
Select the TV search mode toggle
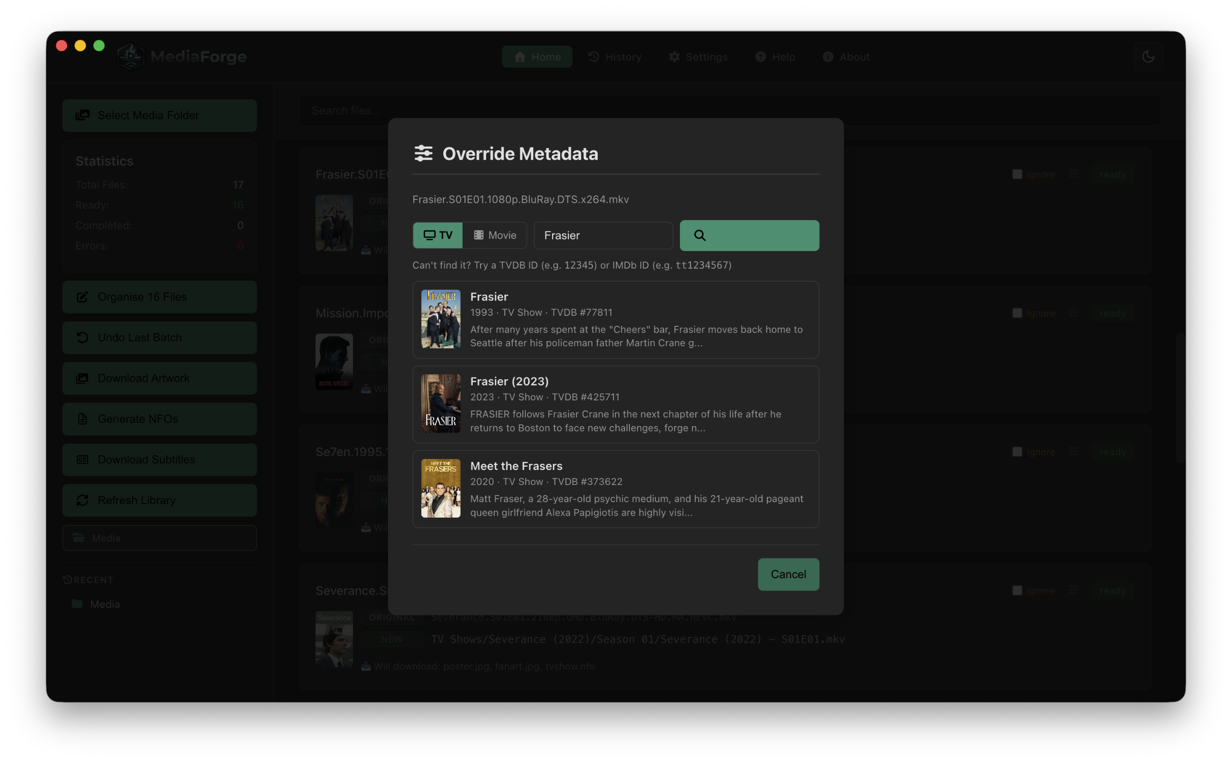(438, 235)
